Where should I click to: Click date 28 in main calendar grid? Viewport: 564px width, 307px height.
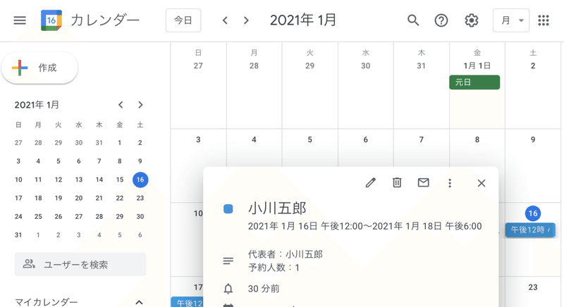tap(254, 65)
